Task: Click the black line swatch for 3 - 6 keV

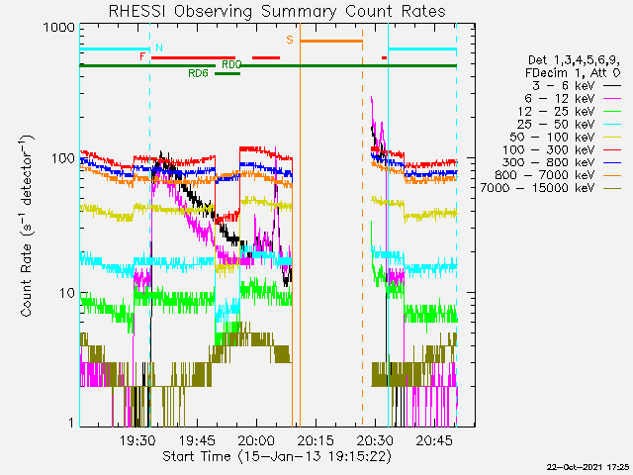Action: pyautogui.click(x=612, y=86)
